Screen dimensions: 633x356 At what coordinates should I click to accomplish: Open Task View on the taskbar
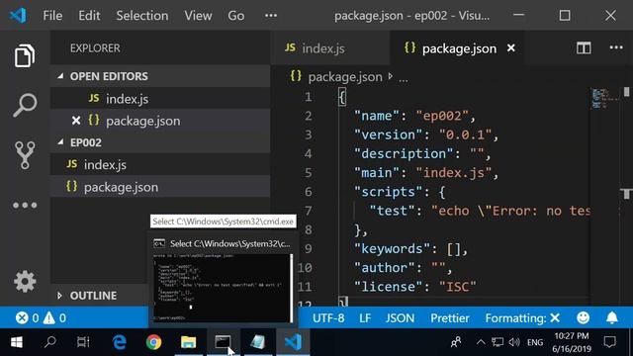point(83,342)
